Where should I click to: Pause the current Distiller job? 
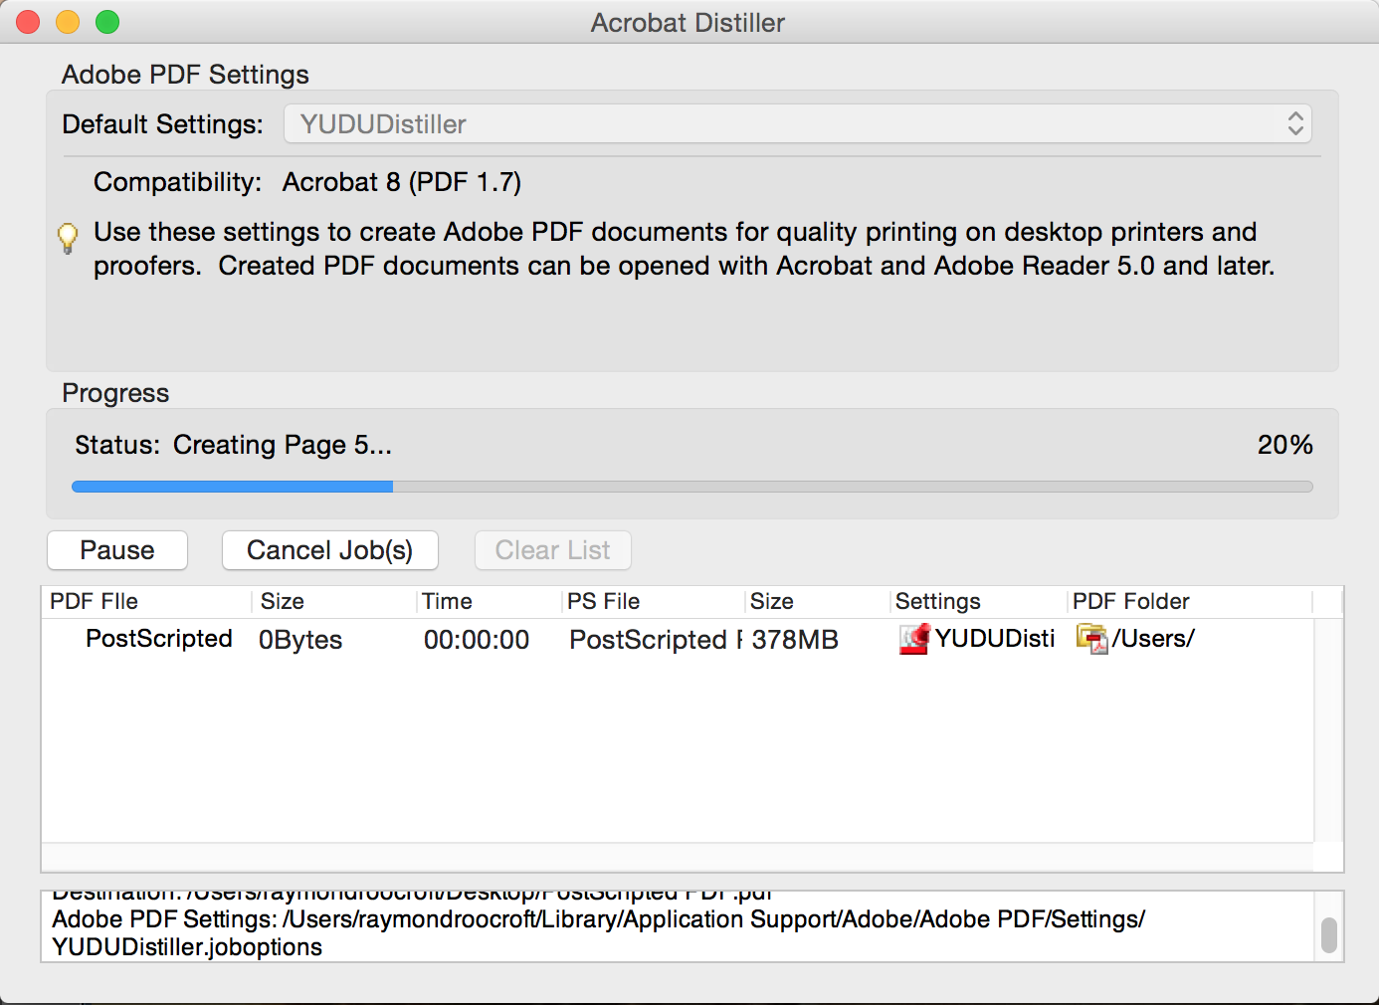[x=117, y=550]
